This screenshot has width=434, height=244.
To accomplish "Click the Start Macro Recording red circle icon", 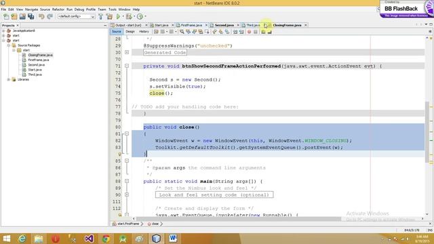I will click(249, 32).
